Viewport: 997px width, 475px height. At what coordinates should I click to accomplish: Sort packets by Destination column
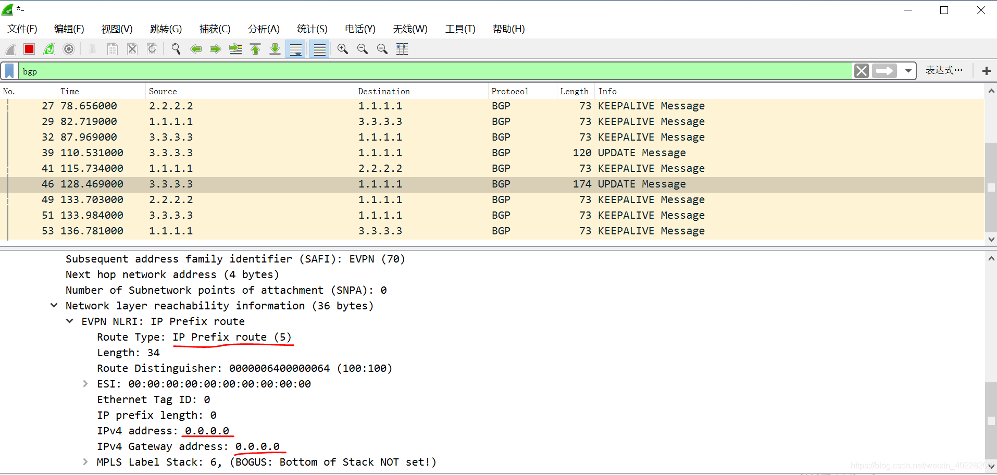421,91
